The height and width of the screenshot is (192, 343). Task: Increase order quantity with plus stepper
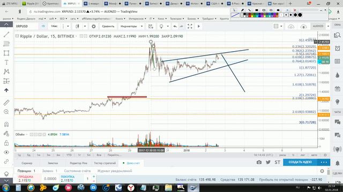(94, 177)
